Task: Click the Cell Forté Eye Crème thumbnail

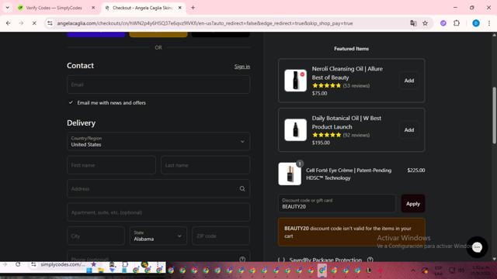Action: tap(290, 174)
